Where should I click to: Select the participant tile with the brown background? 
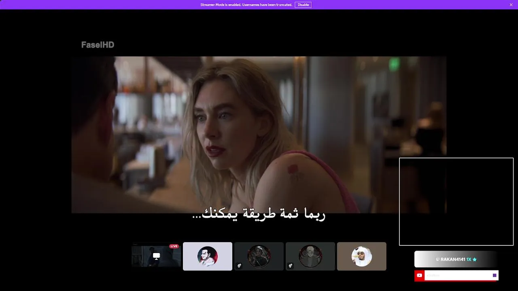click(362, 256)
